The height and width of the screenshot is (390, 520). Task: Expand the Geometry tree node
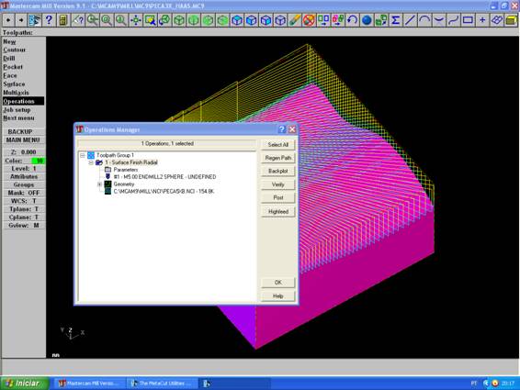(99, 184)
